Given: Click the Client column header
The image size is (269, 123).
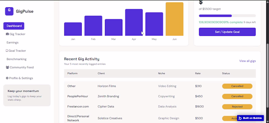Looking at the screenshot, I should 101,73.
